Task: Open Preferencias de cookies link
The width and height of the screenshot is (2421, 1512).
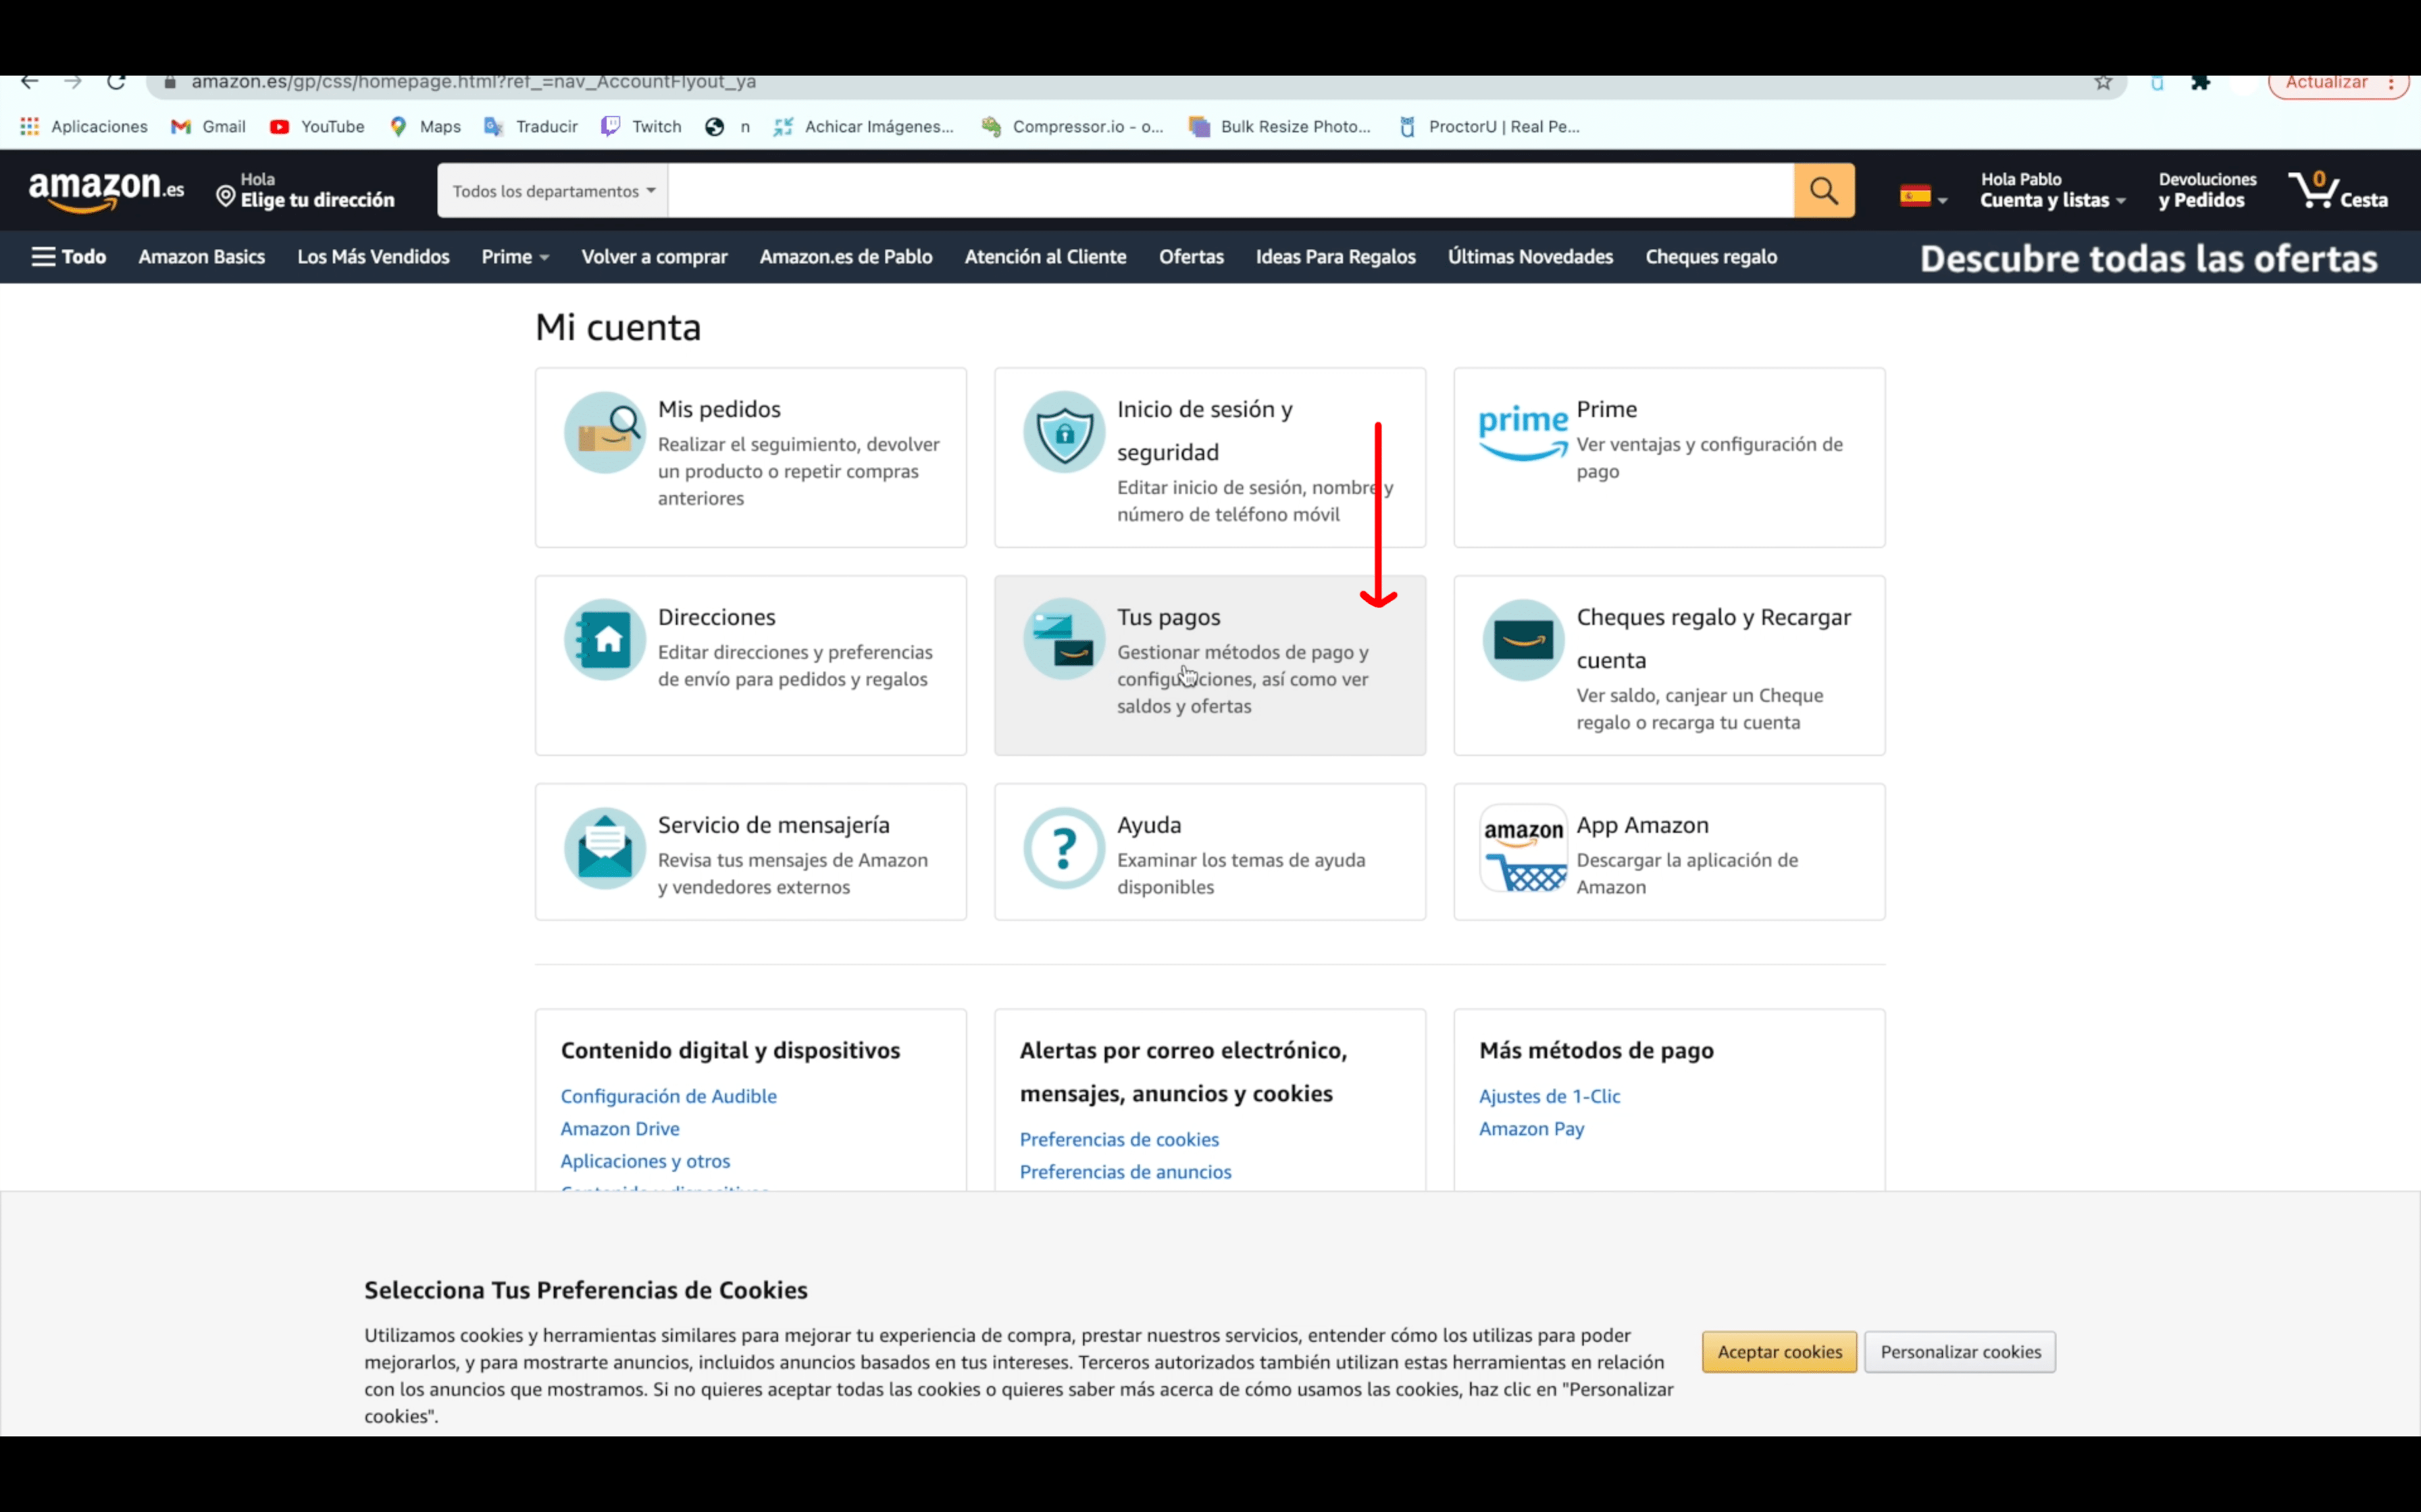Action: click(x=1119, y=1139)
